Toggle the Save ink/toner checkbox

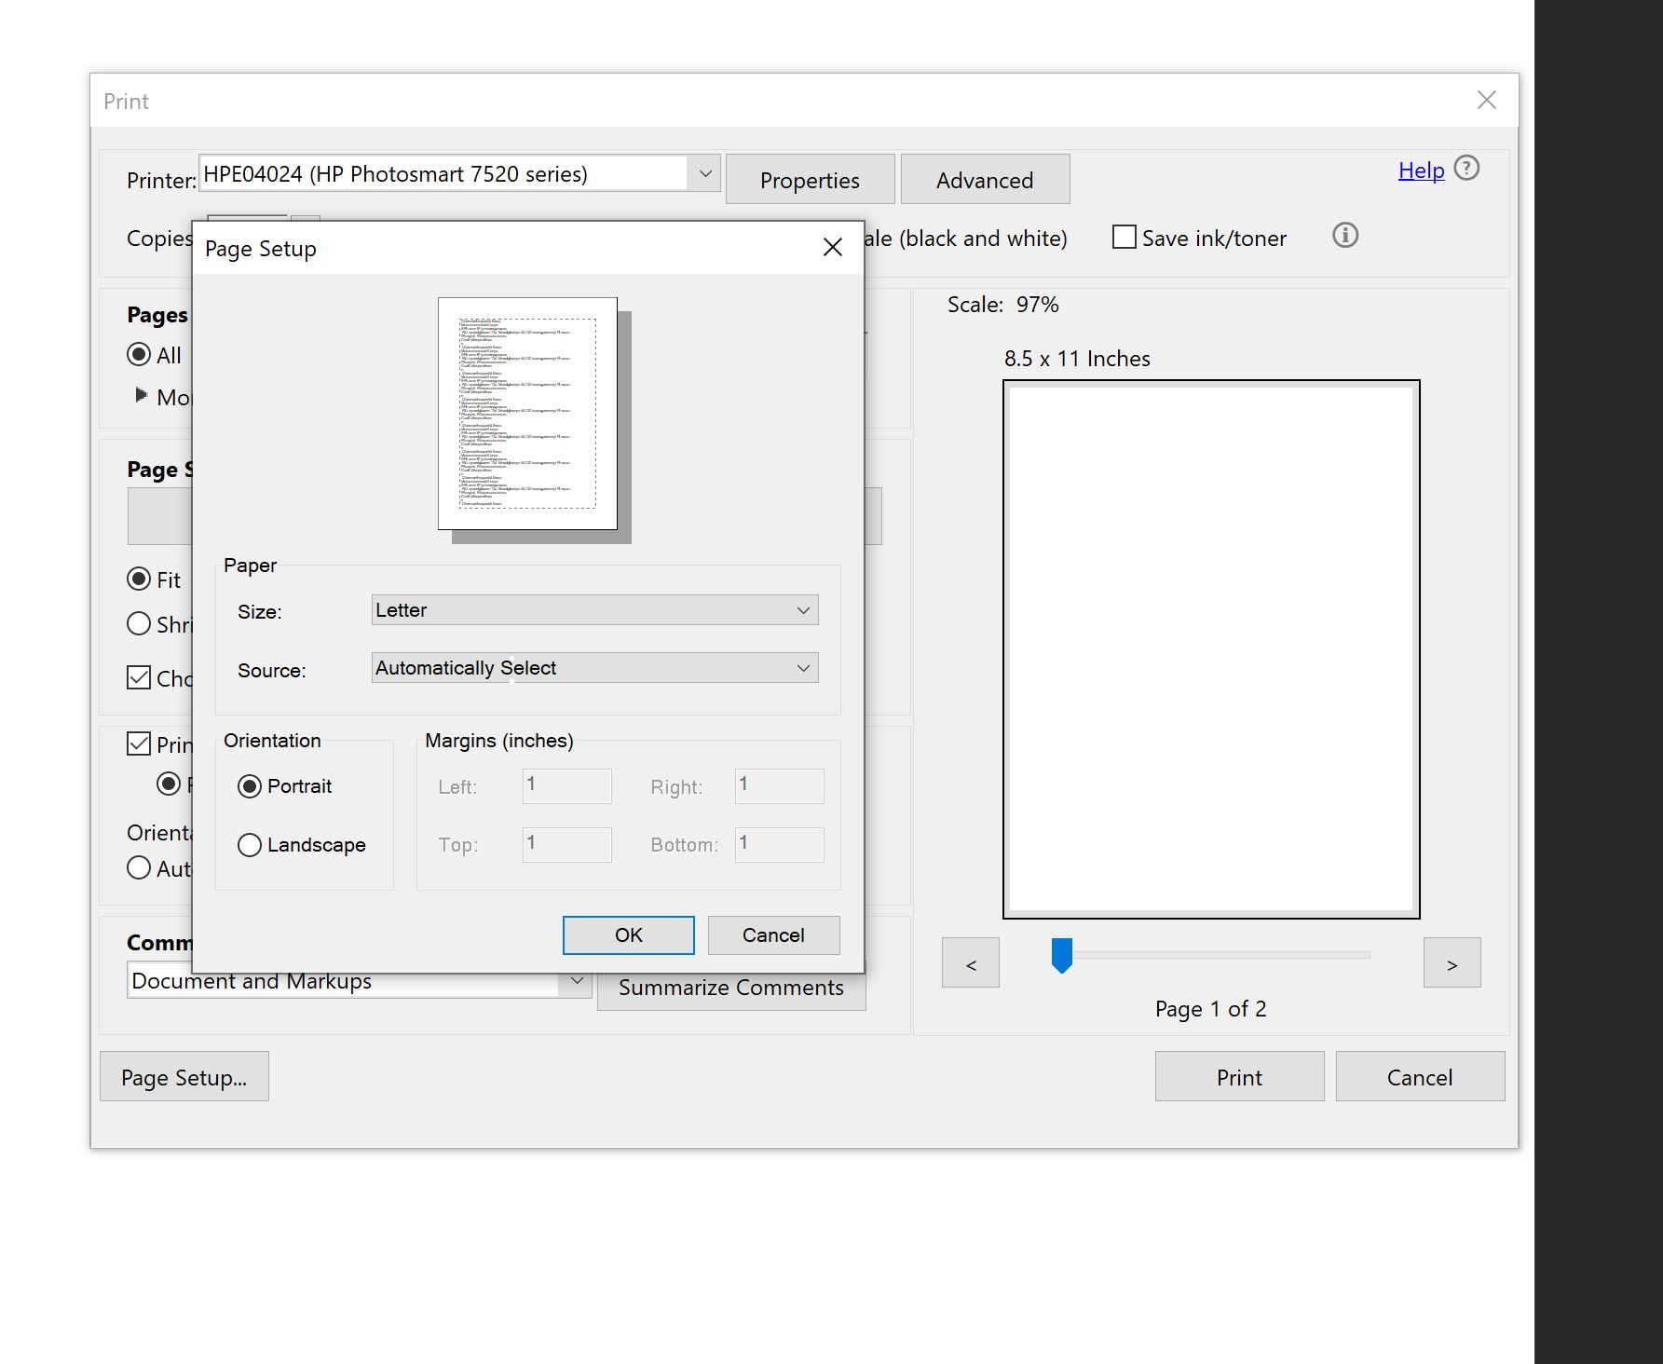pos(1124,238)
